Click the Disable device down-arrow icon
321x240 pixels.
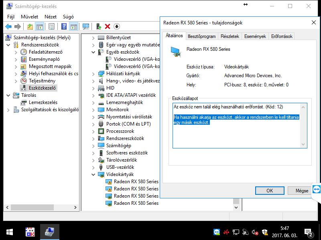pyautogui.click(x=116, y=26)
